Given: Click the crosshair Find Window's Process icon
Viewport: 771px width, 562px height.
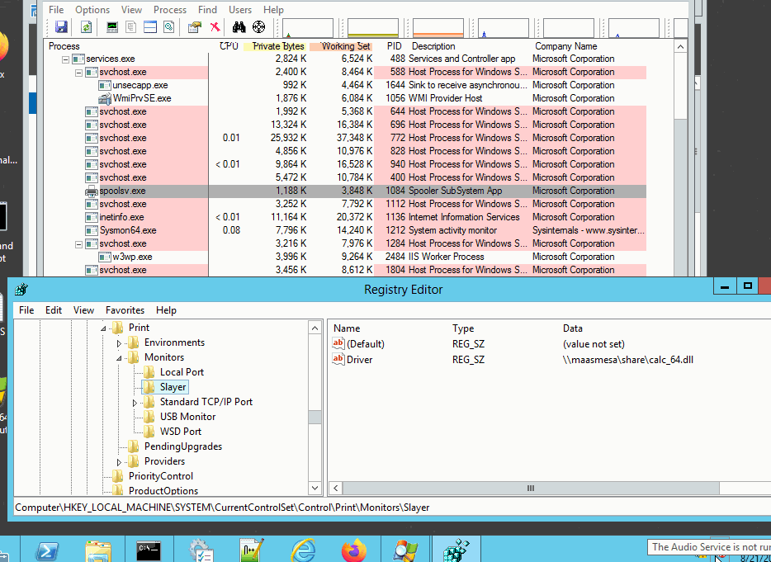Looking at the screenshot, I should [258, 26].
